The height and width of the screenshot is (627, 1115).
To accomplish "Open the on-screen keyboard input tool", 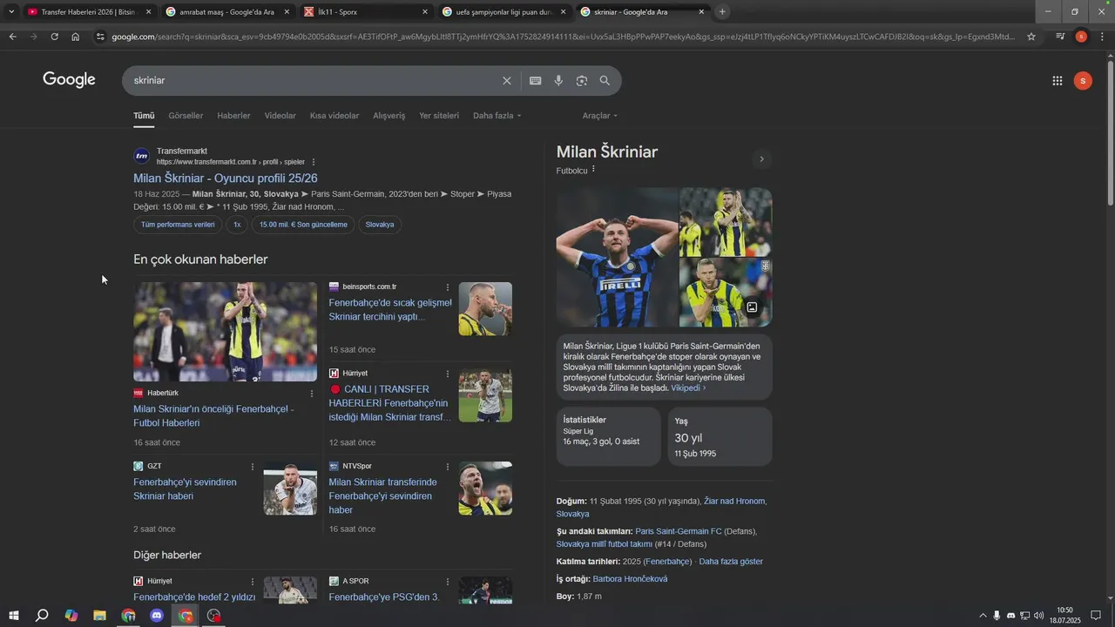I will pyautogui.click(x=535, y=81).
